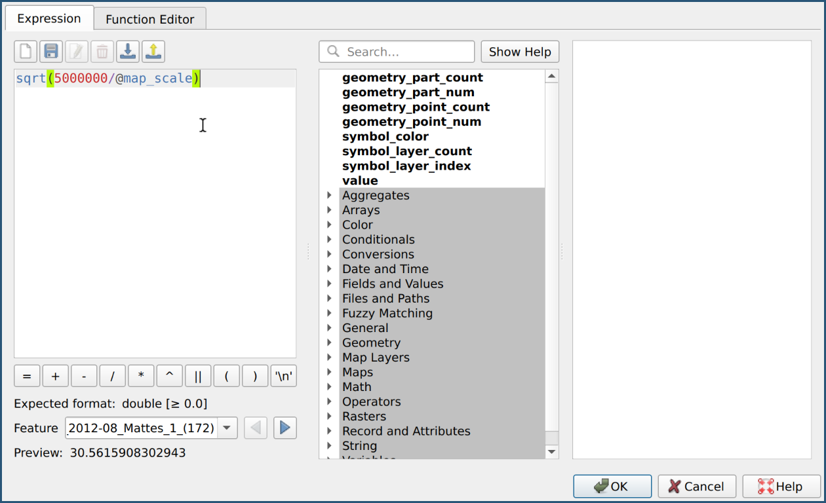Click the edit expression pencil icon

click(x=76, y=51)
